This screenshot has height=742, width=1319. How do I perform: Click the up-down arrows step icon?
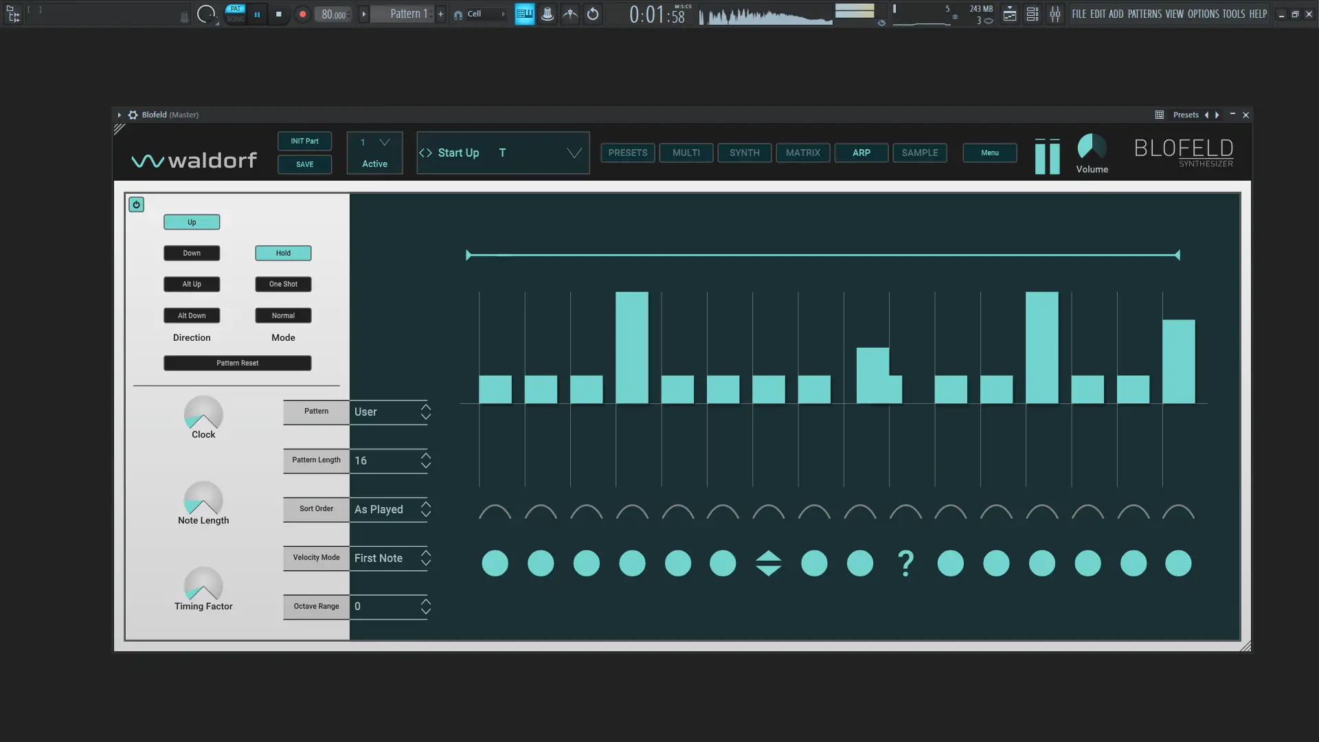coord(768,563)
